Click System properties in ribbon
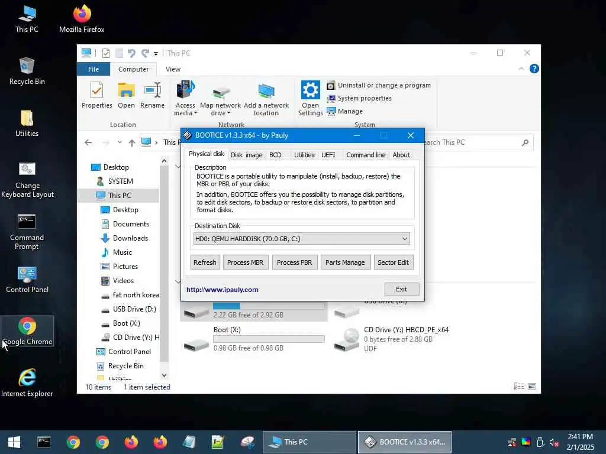The height and width of the screenshot is (454, 606). 359,99
